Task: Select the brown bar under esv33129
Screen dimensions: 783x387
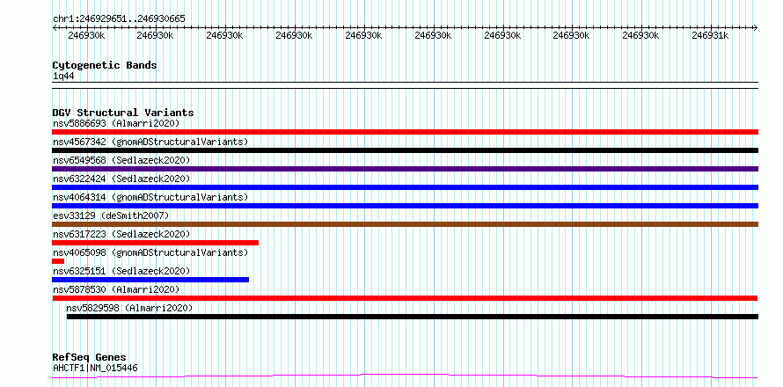Action: coord(405,224)
